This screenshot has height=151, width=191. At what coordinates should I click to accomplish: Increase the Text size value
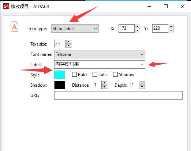pyautogui.click(x=69, y=42)
